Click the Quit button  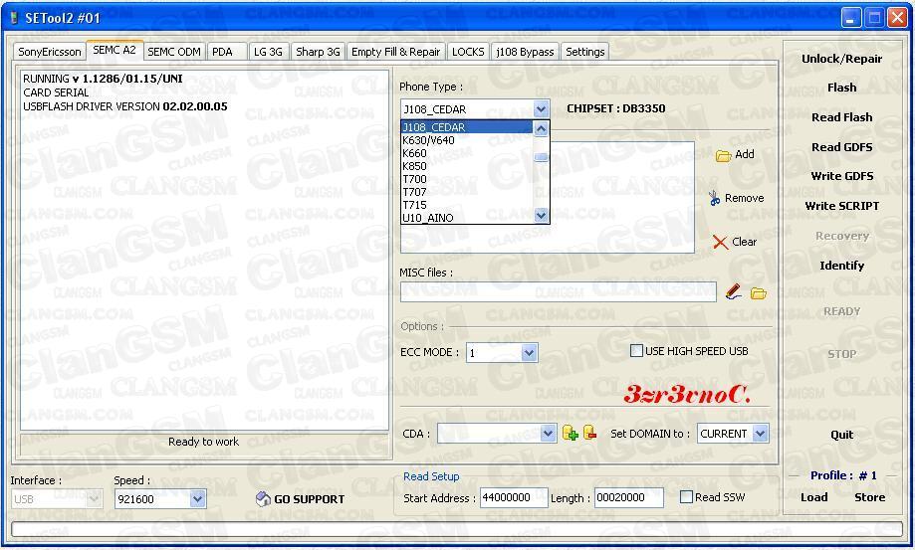tap(841, 435)
